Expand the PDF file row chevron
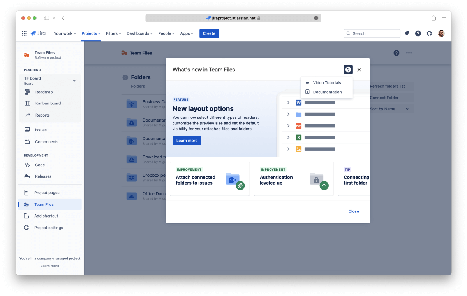 click(x=288, y=126)
